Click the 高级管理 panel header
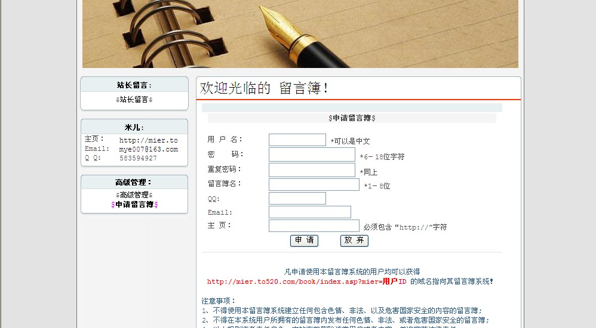This screenshot has width=596, height=328. 133,182
